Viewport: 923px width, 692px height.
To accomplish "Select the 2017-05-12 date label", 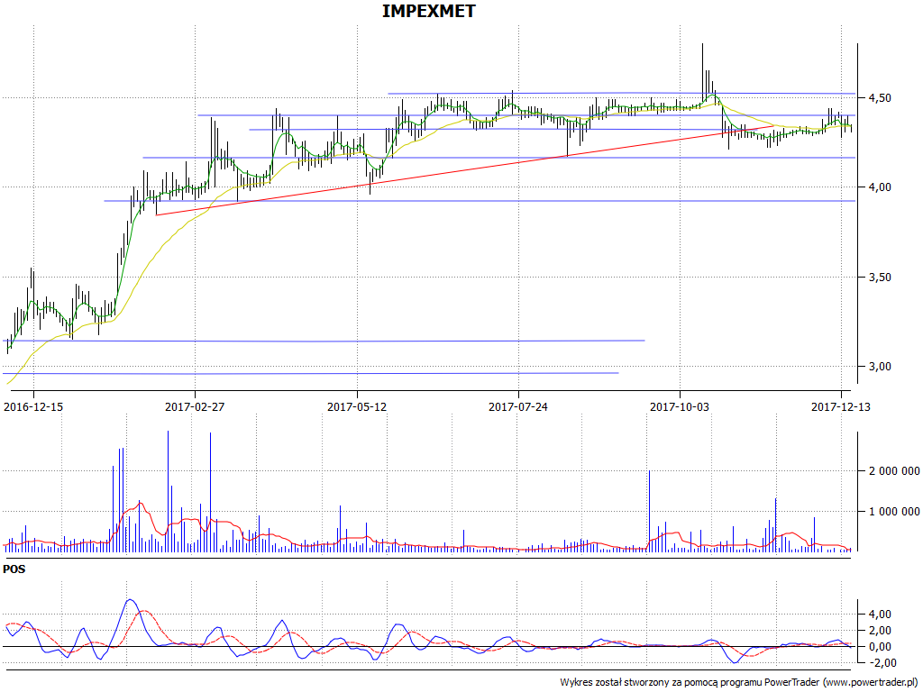I will (x=357, y=406).
